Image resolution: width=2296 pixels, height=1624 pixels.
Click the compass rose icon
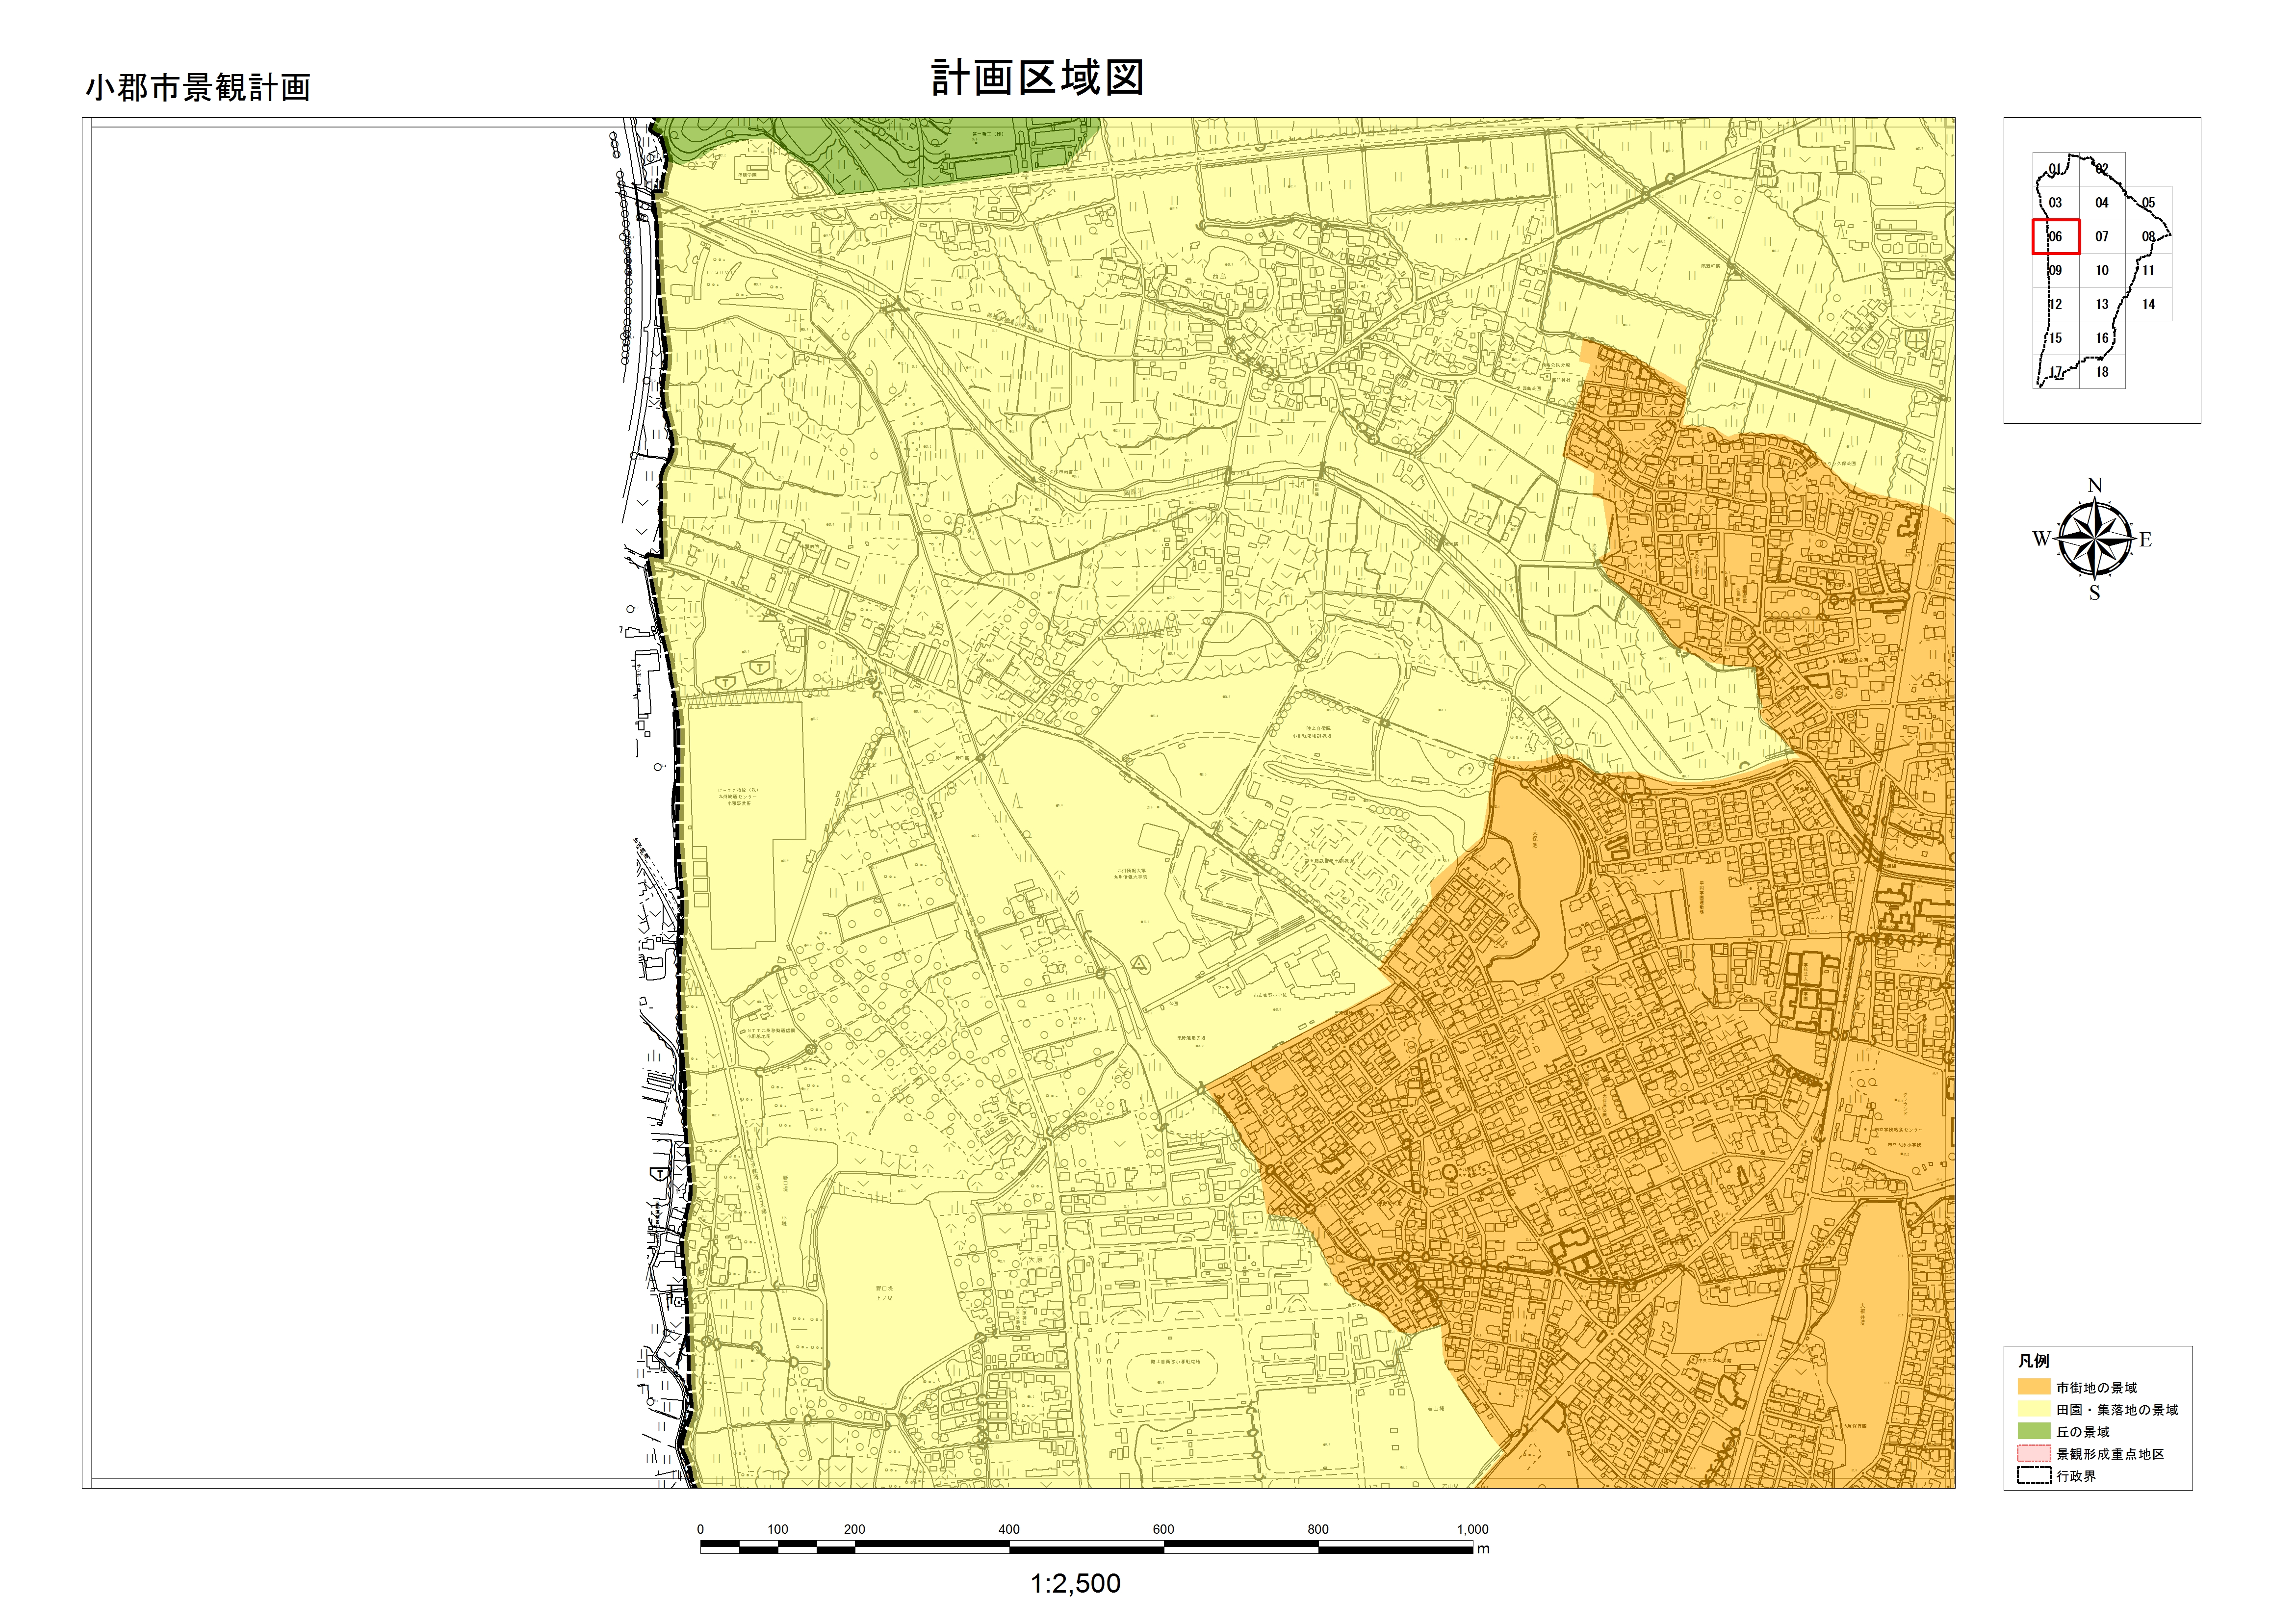click(x=2094, y=540)
